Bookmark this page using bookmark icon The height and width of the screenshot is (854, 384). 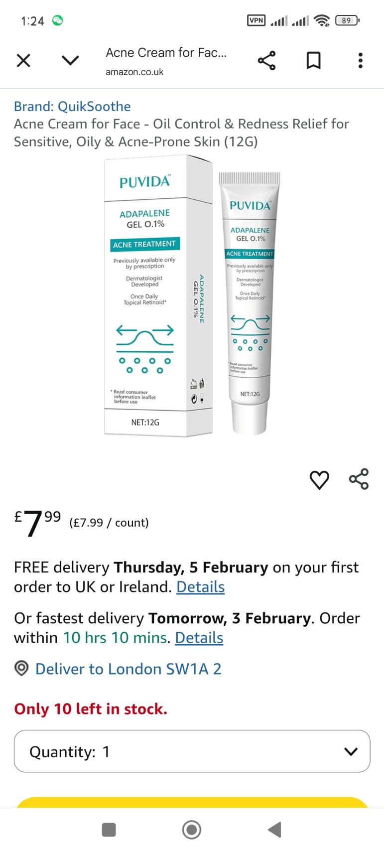coord(313,61)
